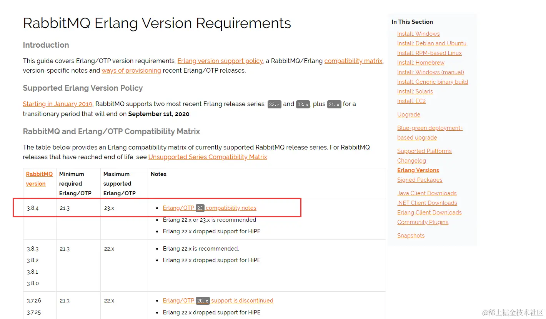Click the 'In This Section' sidebar heading
The image size is (546, 319).
(x=412, y=22)
